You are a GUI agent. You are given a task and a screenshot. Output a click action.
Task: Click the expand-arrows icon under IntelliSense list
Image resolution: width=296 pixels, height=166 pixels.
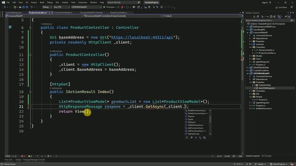click(x=187, y=138)
